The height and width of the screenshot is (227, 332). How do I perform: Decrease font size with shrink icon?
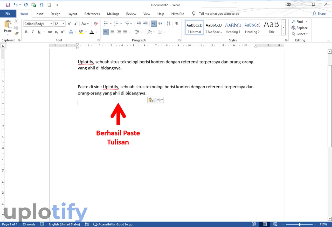click(76, 24)
